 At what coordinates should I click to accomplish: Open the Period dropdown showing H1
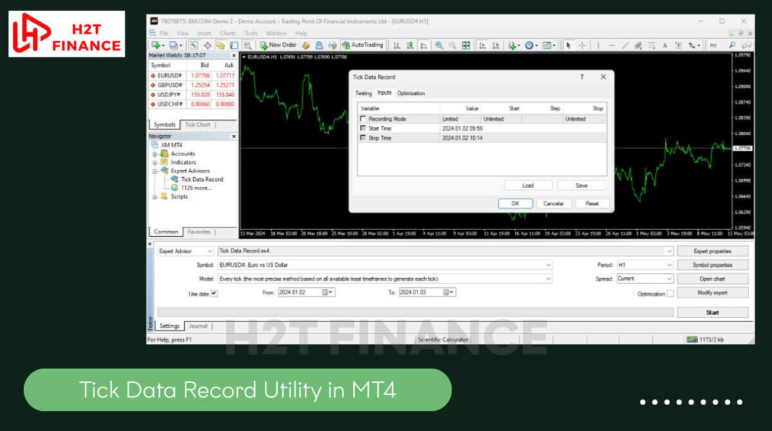(645, 264)
